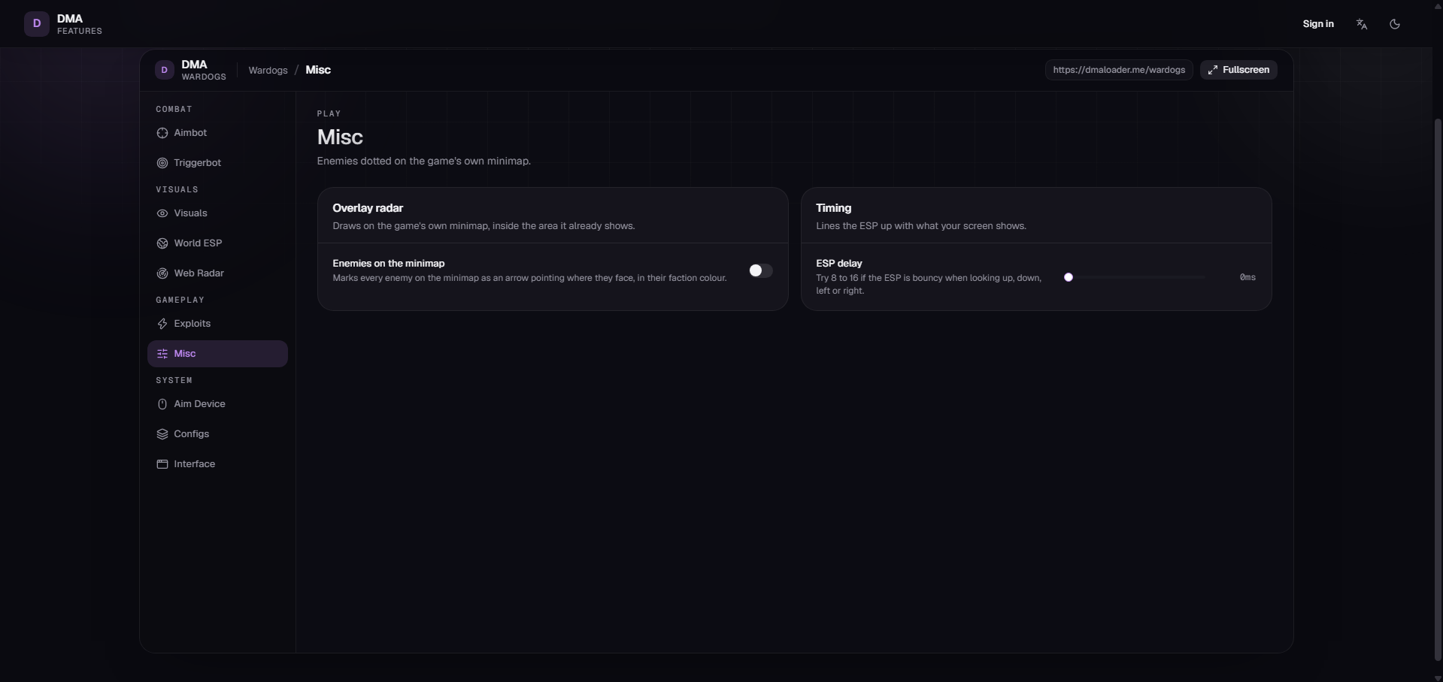Click the Misc sliders icon
This screenshot has height=682, width=1443.
[162, 354]
